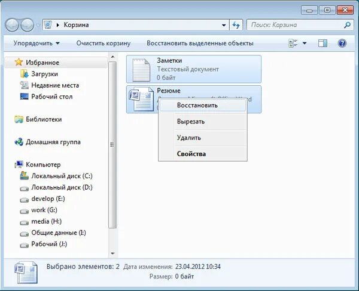The height and width of the screenshot is (291, 359).
Task: Select Компьютер in the navigation pane
Action: tap(43, 165)
